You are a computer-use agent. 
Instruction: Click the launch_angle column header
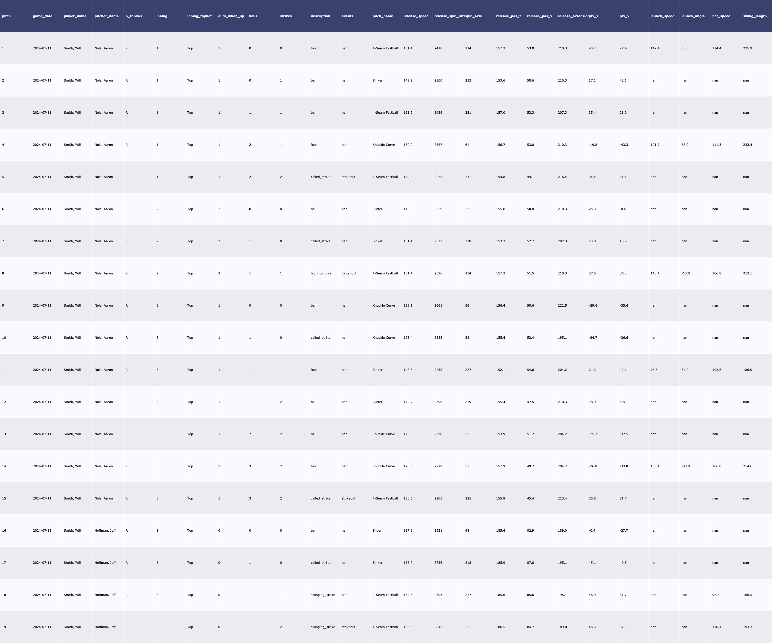(x=692, y=16)
